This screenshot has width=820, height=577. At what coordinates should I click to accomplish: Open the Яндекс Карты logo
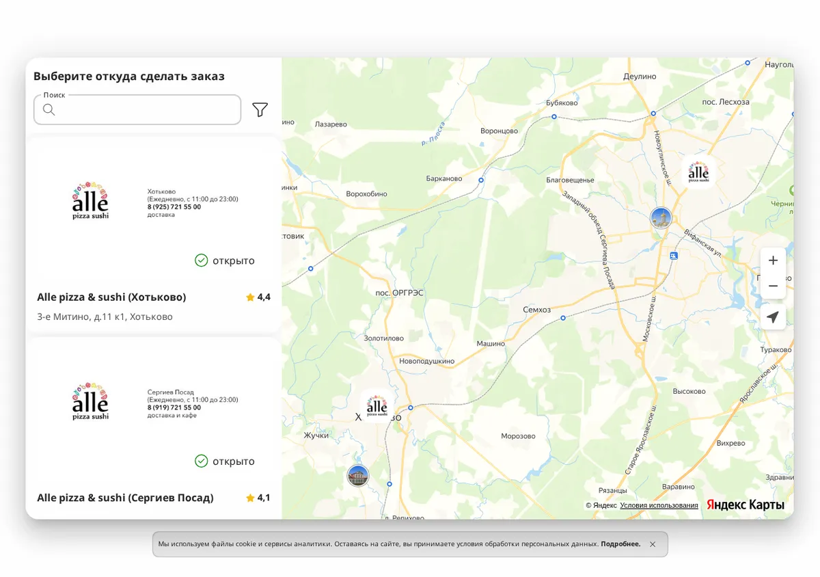(x=746, y=505)
